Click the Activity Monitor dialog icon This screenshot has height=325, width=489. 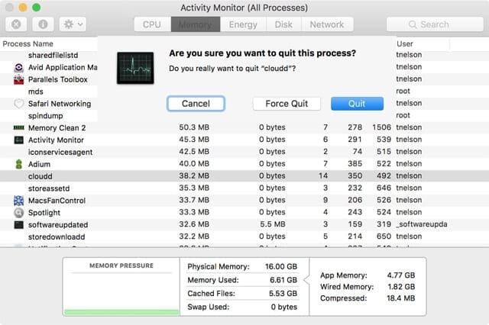coord(134,68)
